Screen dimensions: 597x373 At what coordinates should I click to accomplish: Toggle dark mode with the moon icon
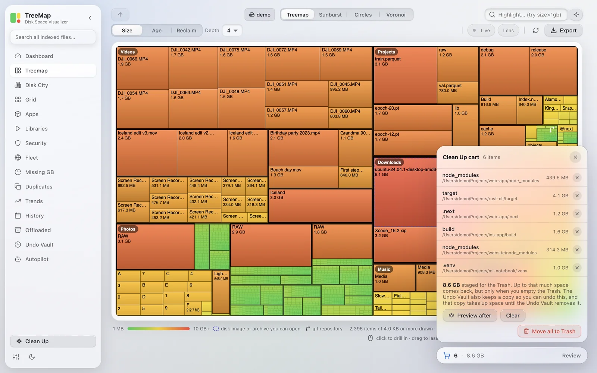point(32,357)
